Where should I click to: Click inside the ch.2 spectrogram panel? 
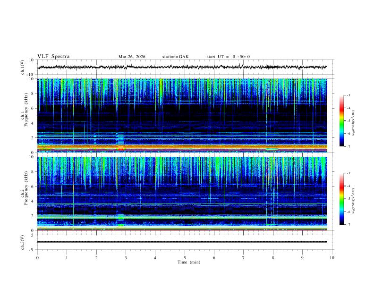point(182,194)
